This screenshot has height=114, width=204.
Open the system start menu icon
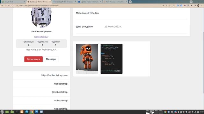[2, 112]
